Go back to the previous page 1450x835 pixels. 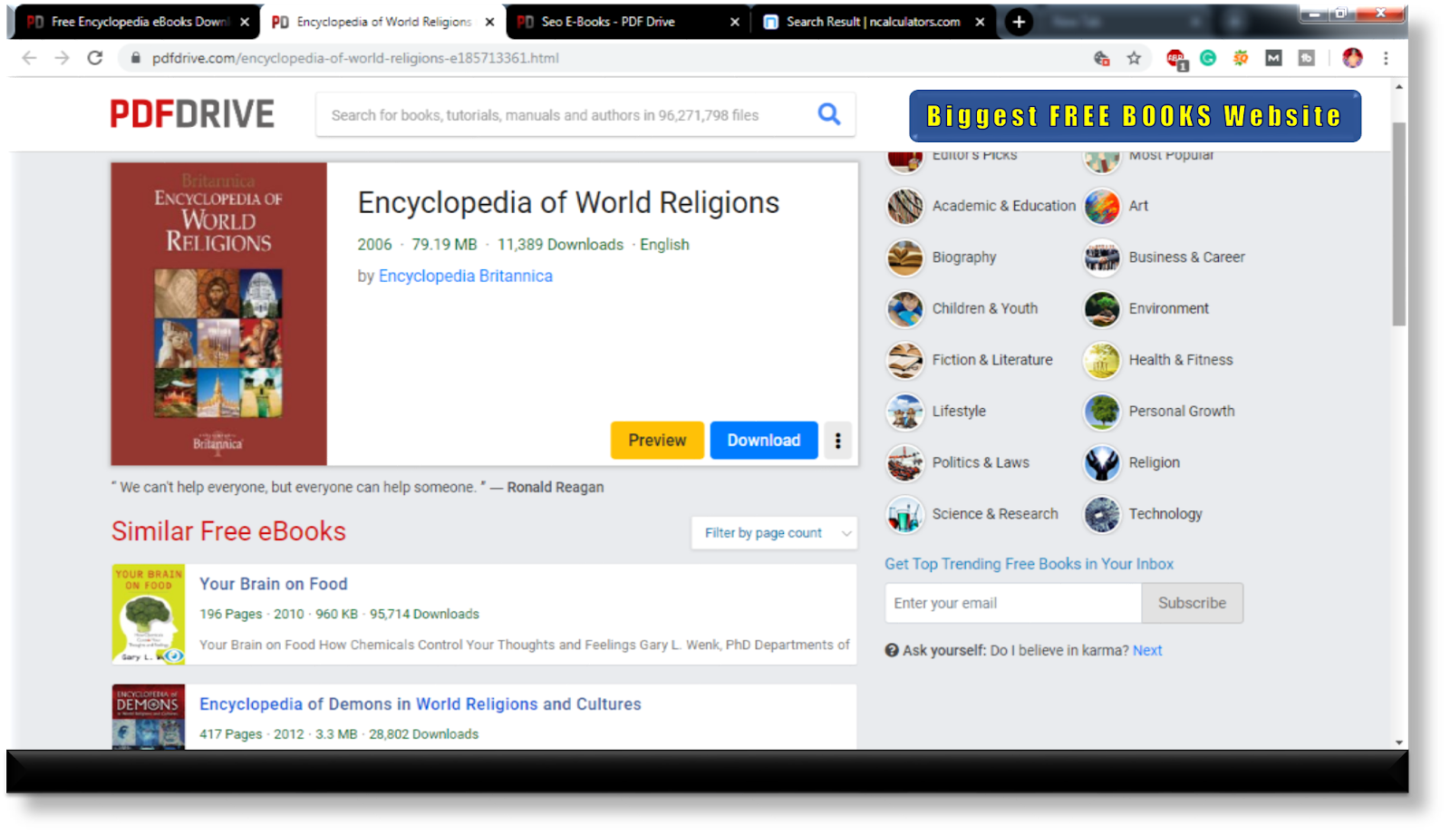(29, 58)
